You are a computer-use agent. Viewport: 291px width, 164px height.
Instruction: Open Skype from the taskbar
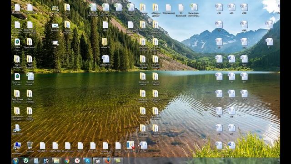tap(87, 161)
